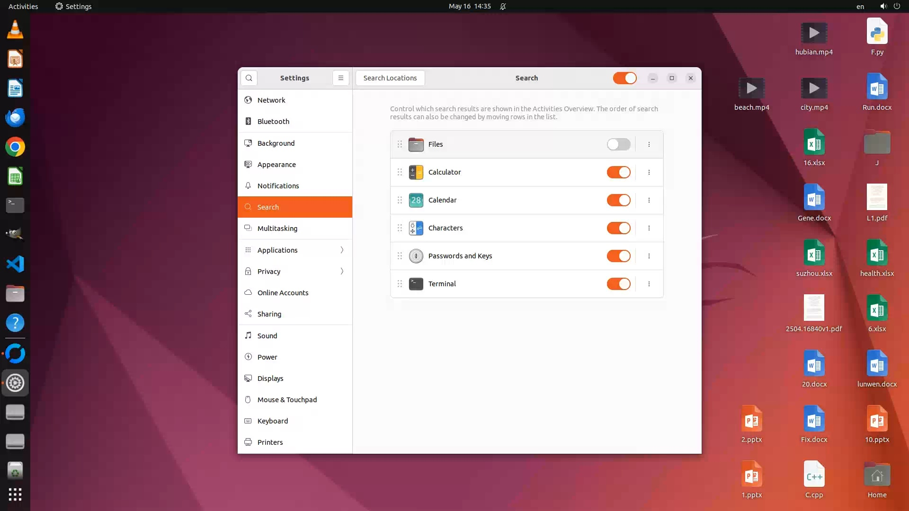Toggle Characters search results off

tap(618, 228)
